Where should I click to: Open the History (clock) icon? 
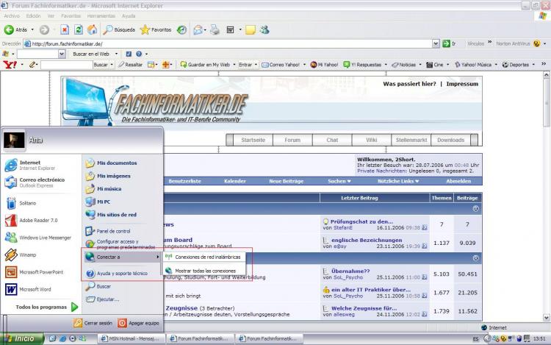[x=181, y=30]
